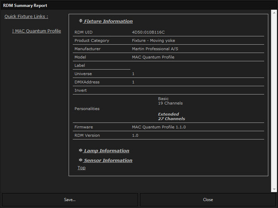Viewport: 278px width, 208px height.
Task: Click the Invert row name
Action: (x=80, y=90)
